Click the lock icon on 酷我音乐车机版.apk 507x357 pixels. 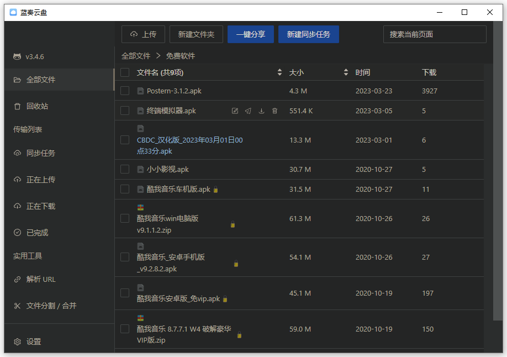point(216,190)
